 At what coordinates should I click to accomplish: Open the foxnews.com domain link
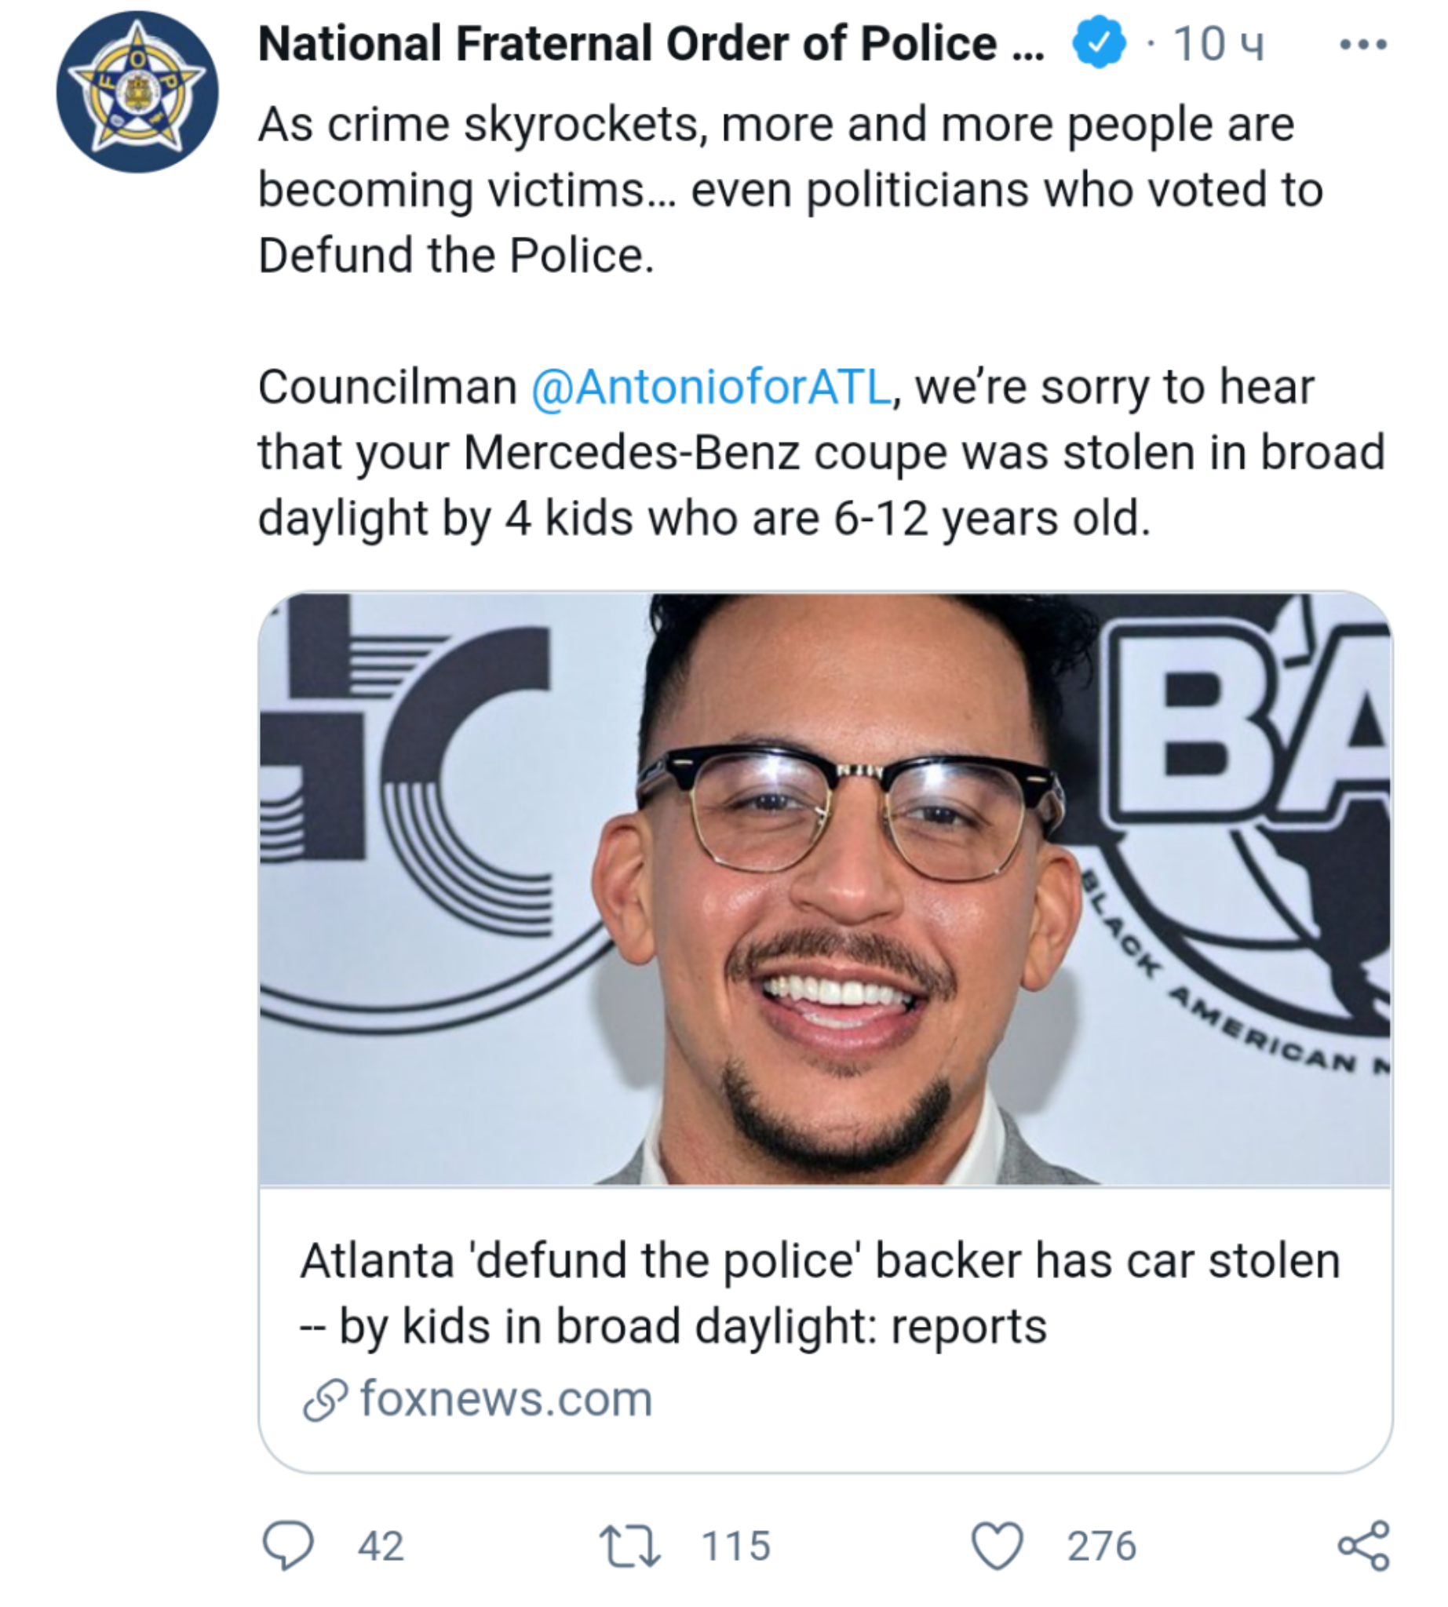506,1398
